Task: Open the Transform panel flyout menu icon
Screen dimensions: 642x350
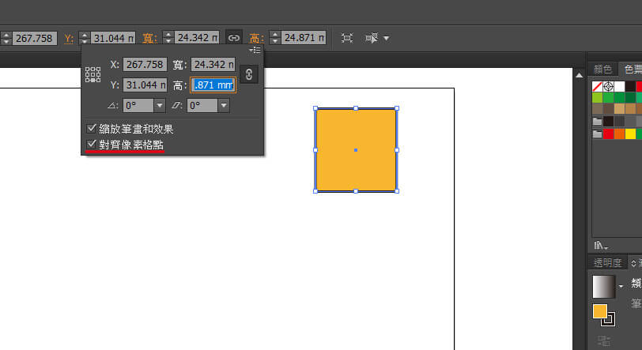Action: 255,50
